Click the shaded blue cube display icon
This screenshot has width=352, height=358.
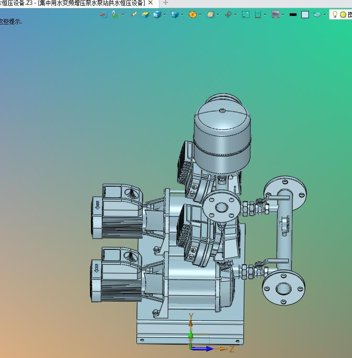[158, 15]
